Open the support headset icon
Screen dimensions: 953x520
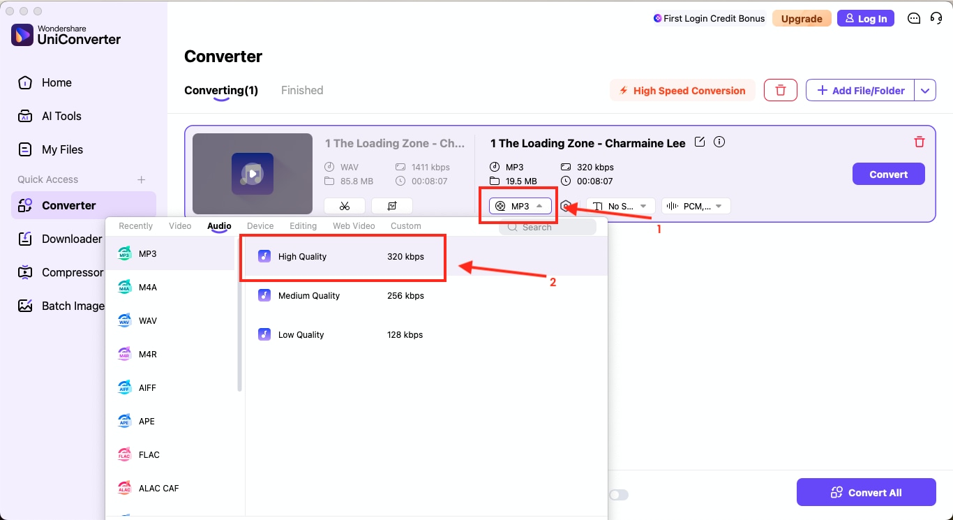[936, 19]
